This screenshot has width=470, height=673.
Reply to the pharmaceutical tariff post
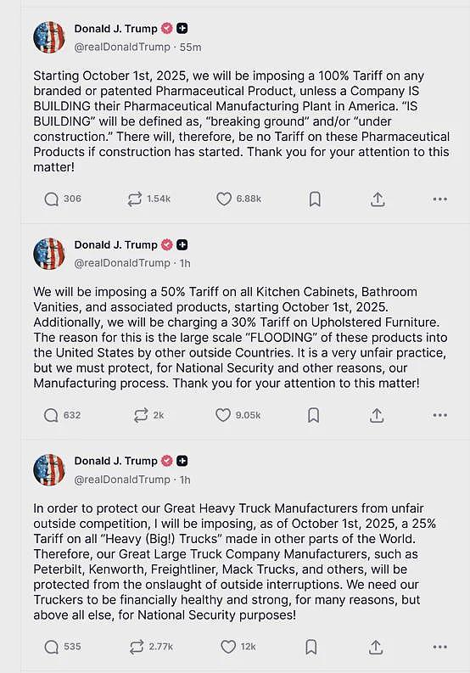point(51,199)
